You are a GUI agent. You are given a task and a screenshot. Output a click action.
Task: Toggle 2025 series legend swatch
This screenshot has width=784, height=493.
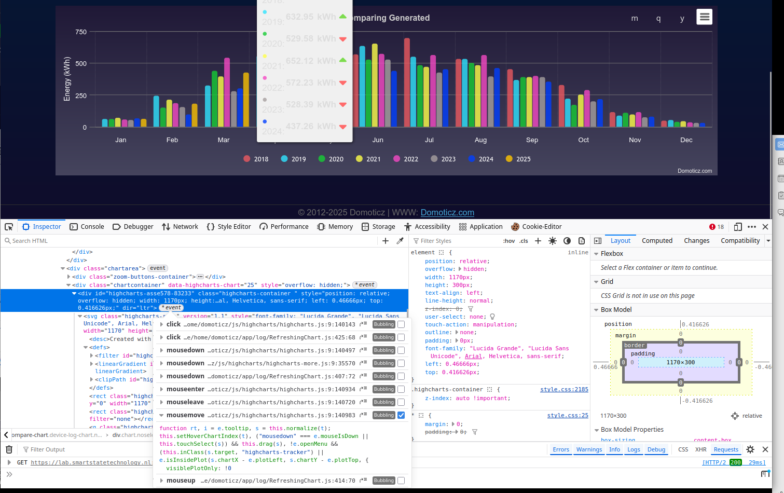click(509, 159)
